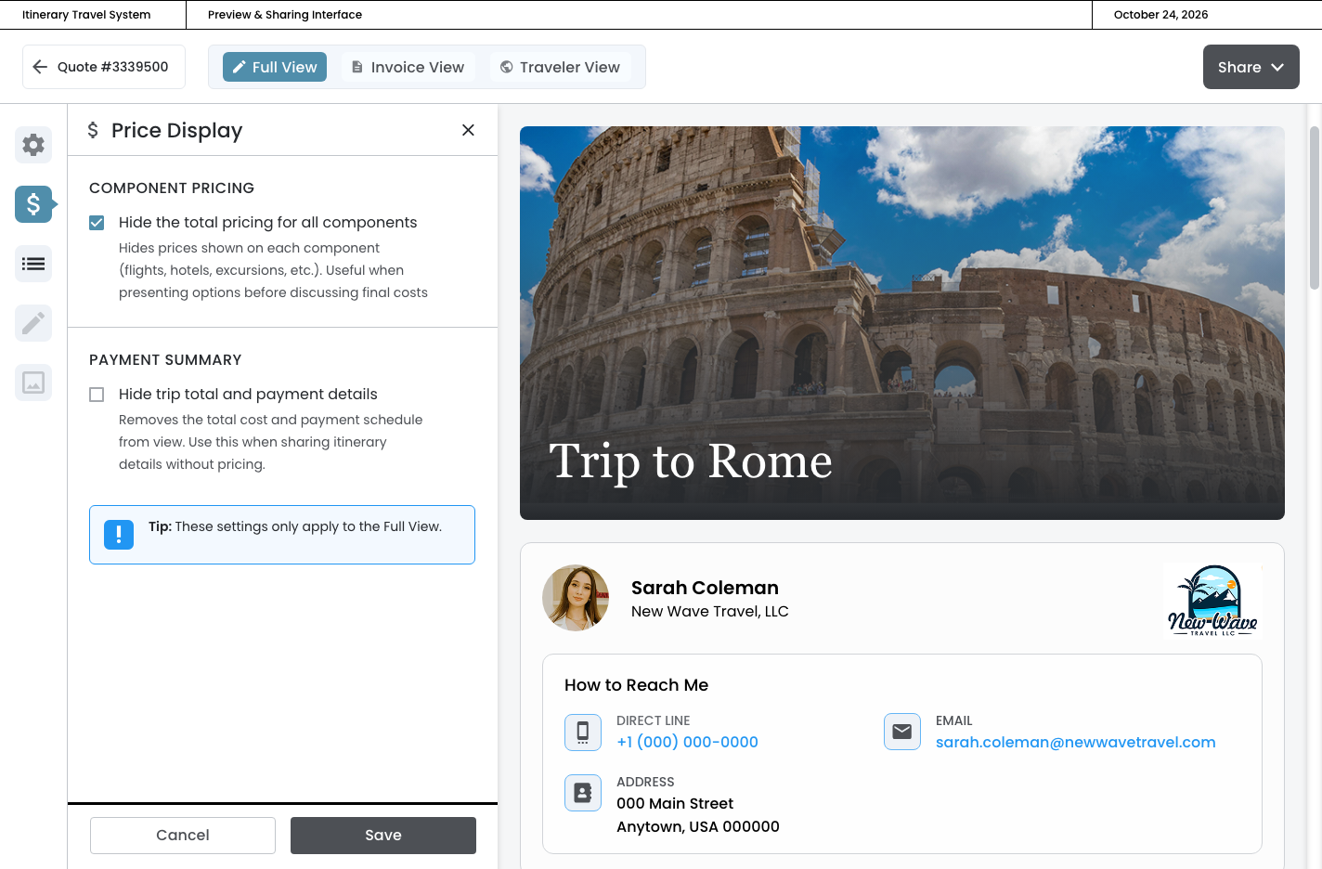
Task: Select the Full View tab
Action: [x=275, y=67]
